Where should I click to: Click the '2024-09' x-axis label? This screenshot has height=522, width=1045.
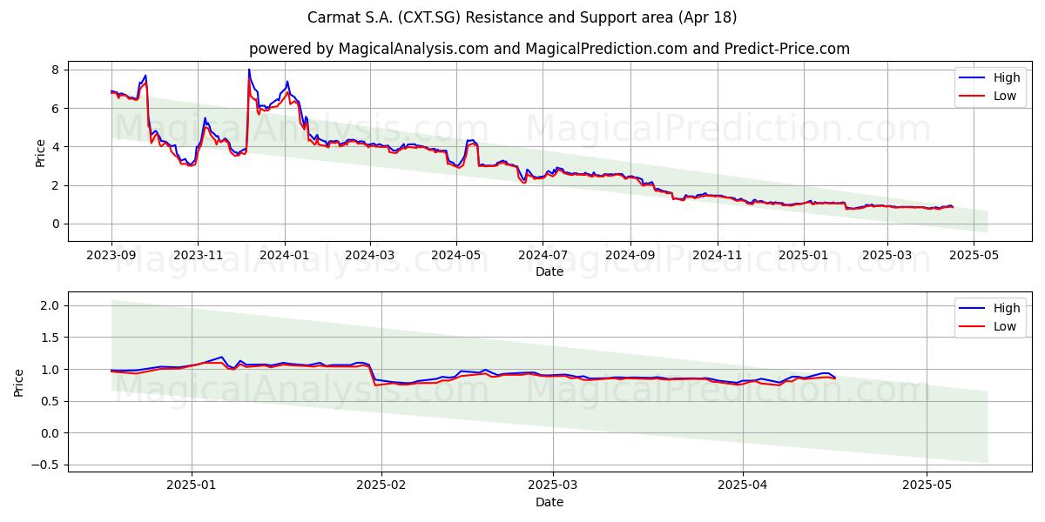coord(630,254)
